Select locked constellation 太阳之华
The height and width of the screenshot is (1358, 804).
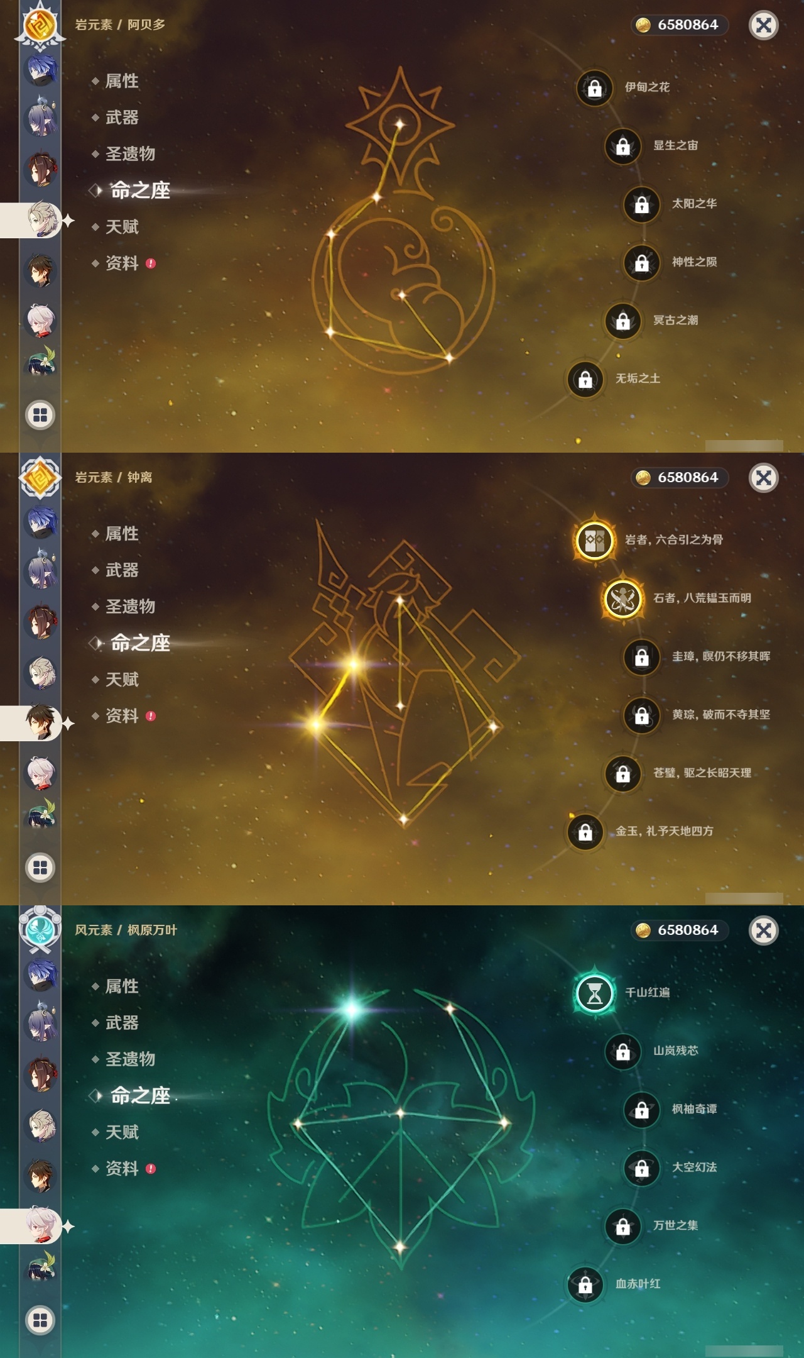click(641, 204)
